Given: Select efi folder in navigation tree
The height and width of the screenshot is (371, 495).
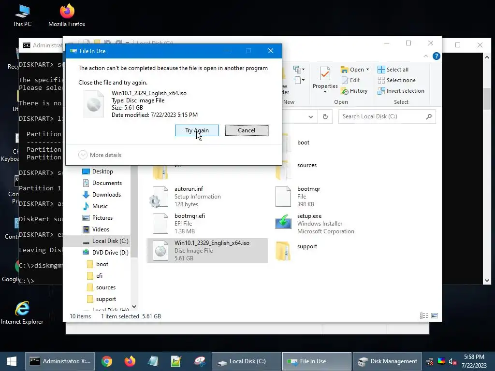Looking at the screenshot, I should (95, 276).
